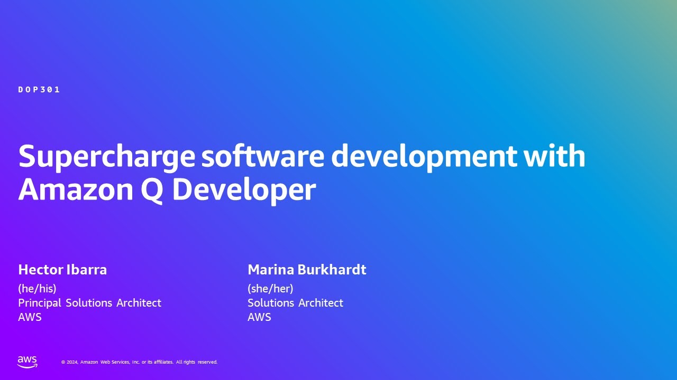Select presenter name Marina Burkhardt

307,270
